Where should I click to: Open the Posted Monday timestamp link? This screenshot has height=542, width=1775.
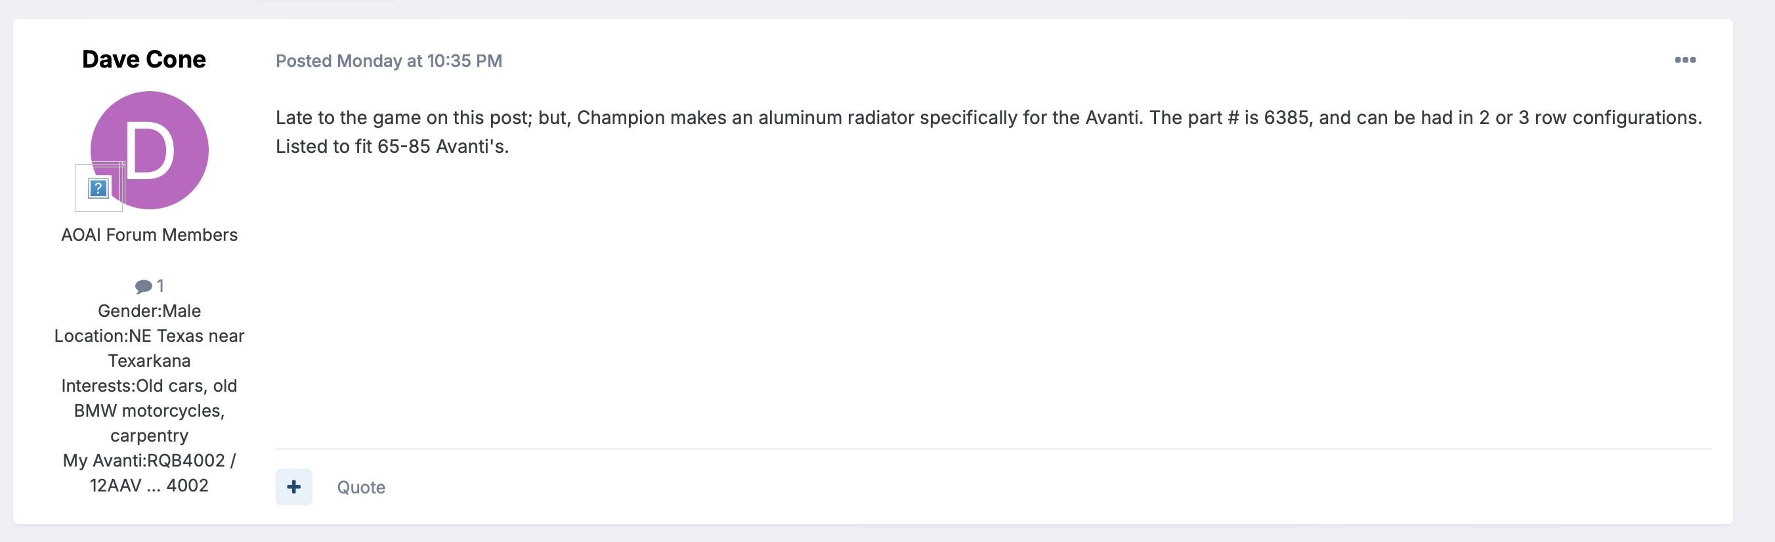(388, 61)
